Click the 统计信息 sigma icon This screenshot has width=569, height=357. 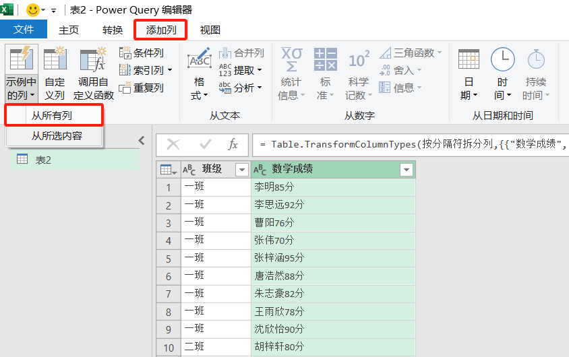tap(291, 59)
